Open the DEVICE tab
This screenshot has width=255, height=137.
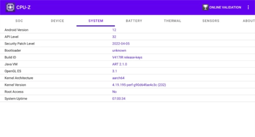tap(57, 21)
